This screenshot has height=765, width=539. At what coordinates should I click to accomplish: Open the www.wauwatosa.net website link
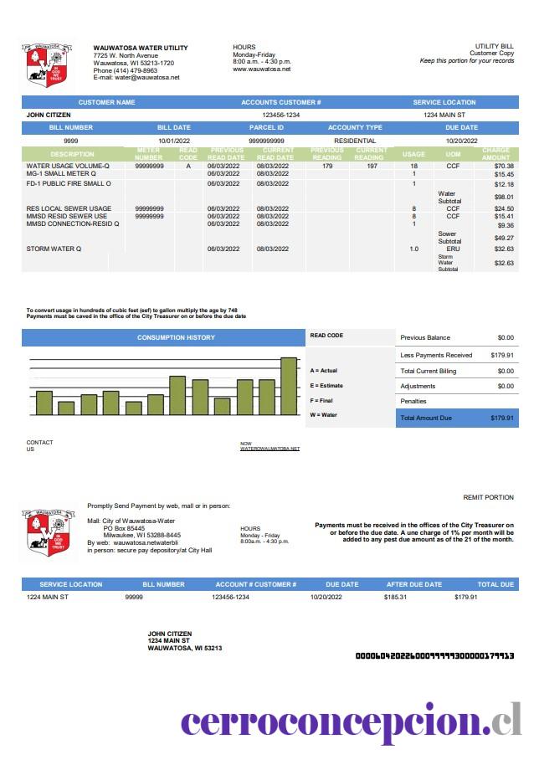261,69
